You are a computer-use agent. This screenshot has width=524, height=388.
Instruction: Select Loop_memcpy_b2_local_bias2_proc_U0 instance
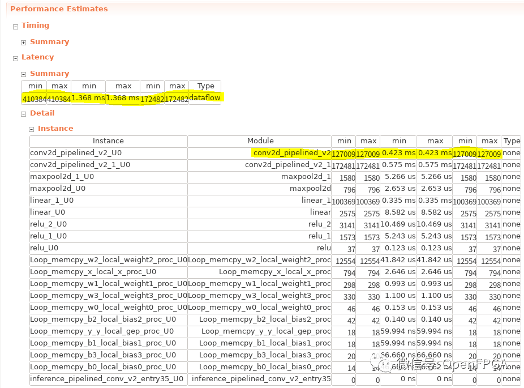coord(108,319)
